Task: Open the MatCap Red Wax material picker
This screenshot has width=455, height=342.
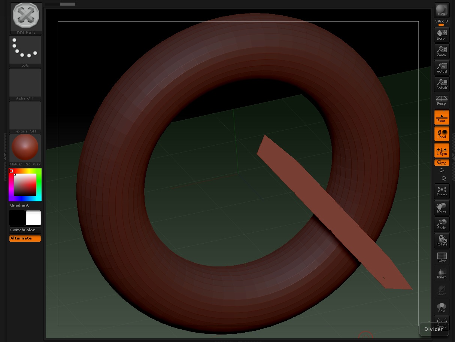Action: click(25, 150)
